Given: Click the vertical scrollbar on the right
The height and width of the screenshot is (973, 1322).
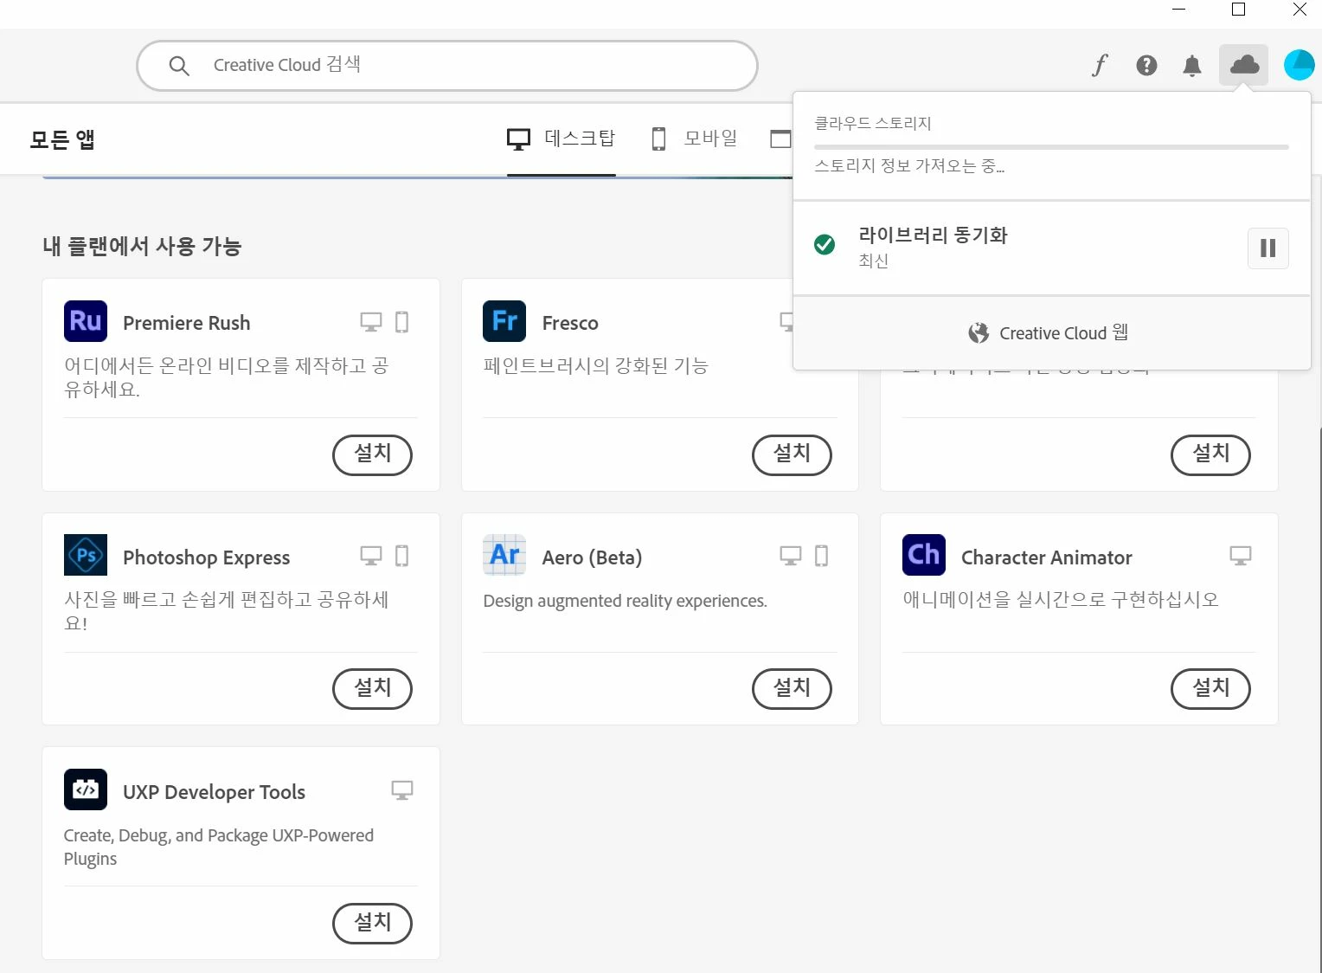Looking at the screenshot, I should click(1319, 699).
